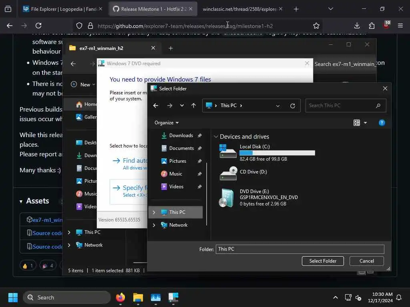
Task: Click the Search ex7-m1_winmain box
Action: click(x=345, y=64)
